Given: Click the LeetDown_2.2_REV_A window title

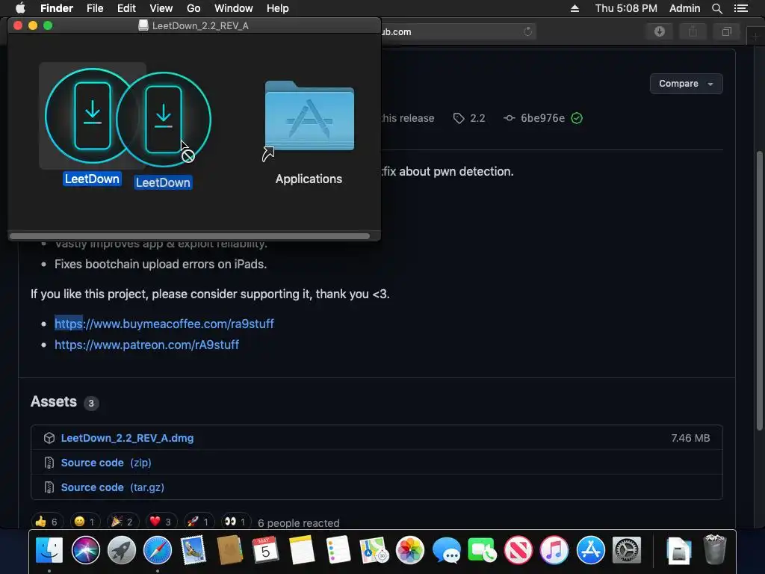Looking at the screenshot, I should [x=200, y=26].
